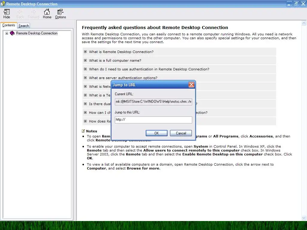The image size is (307, 230).
Task: Click the Home toolbar icon
Action: point(47,14)
